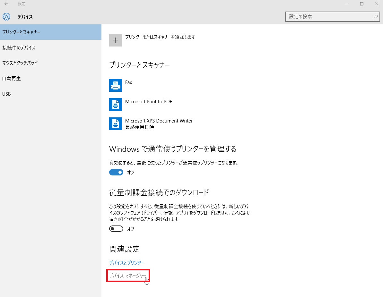Select Microsoft Print to PDF text
Viewport: 383px width, 297px height.
[149, 102]
